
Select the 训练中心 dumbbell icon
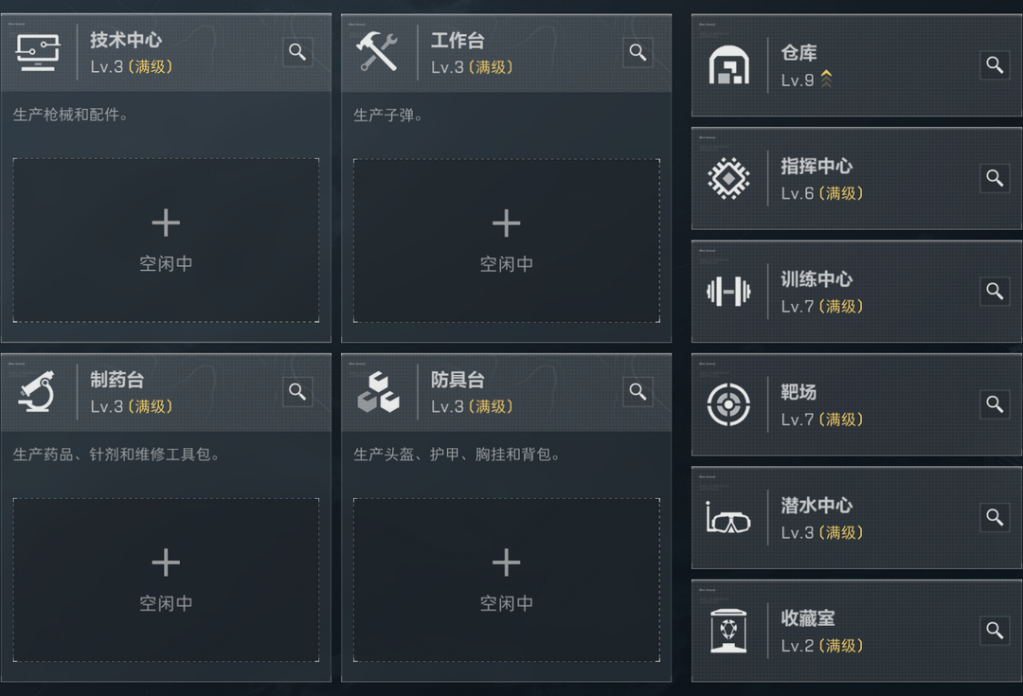click(728, 291)
